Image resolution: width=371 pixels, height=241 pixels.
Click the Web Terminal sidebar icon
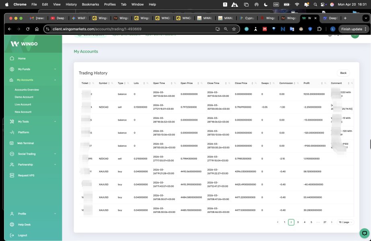click(12, 143)
